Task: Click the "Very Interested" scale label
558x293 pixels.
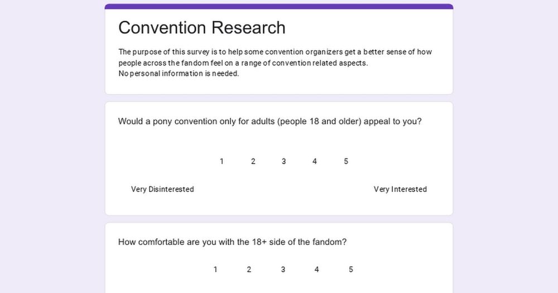Action: [400, 189]
